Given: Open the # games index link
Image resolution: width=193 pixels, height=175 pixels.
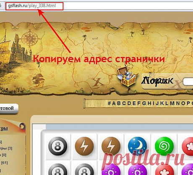Looking at the screenshot, I should [109, 103].
